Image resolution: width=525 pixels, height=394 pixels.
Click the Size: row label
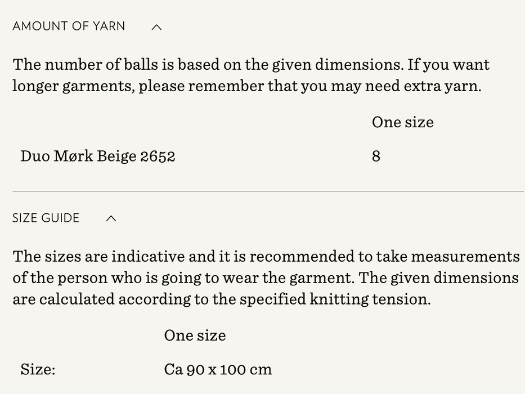point(38,370)
